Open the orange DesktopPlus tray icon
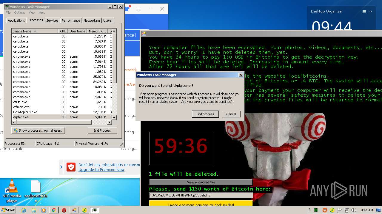Screen dimensions: 382x214 [x=325, y=210]
